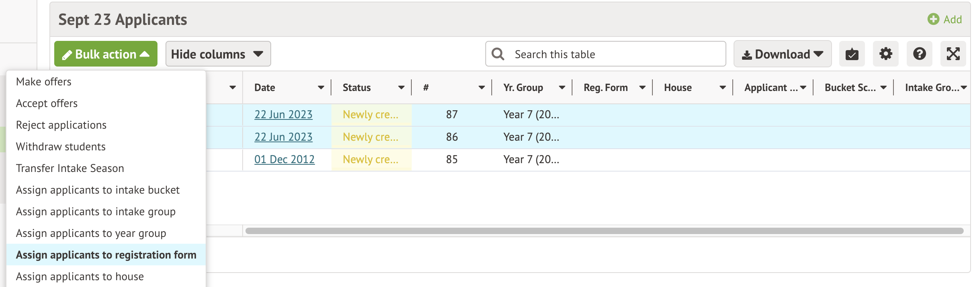Open the Date column sort arrow
This screenshot has height=287, width=977.
coord(321,88)
